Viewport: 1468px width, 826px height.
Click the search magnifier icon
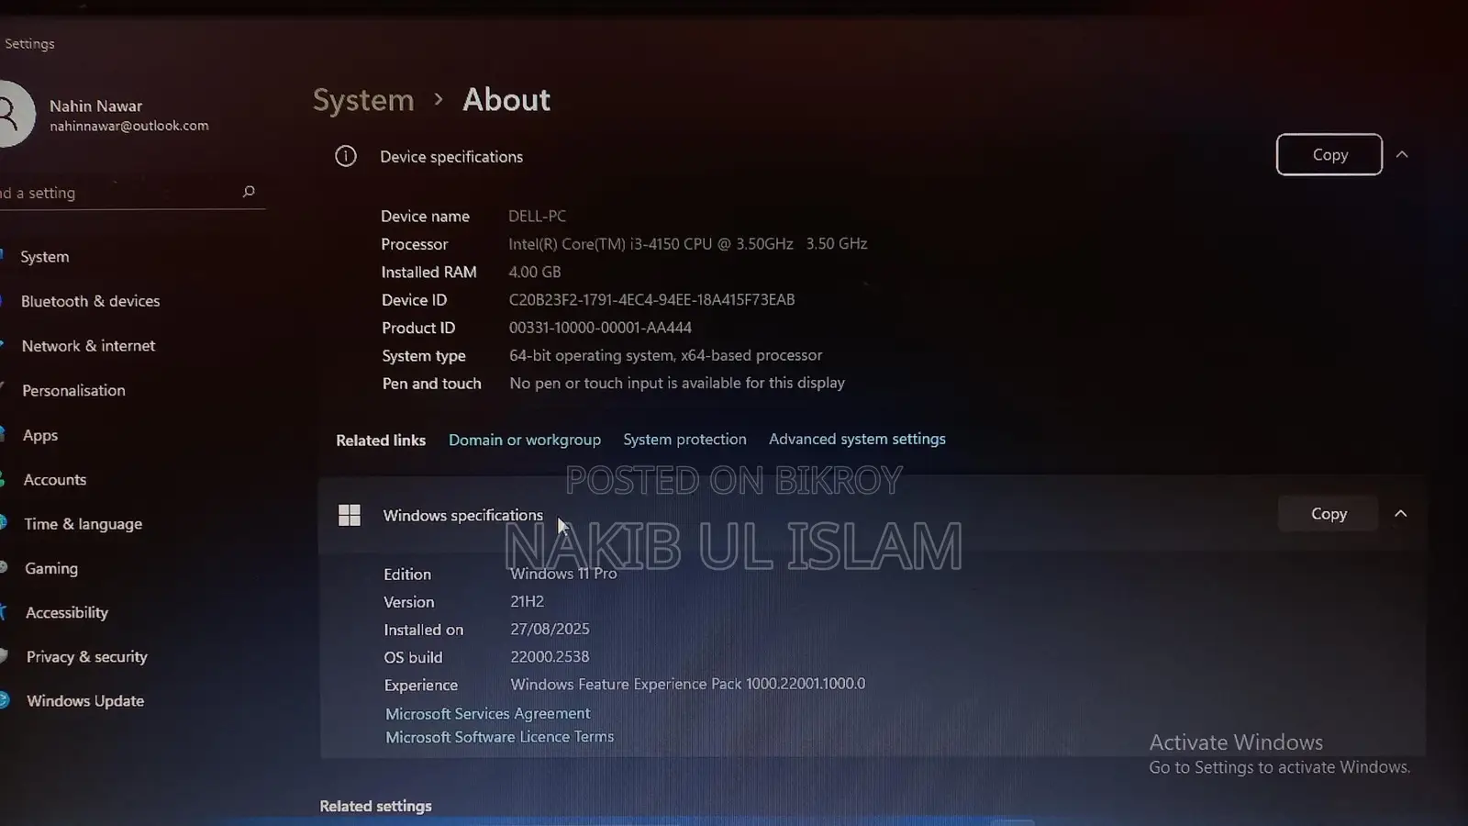tap(249, 191)
